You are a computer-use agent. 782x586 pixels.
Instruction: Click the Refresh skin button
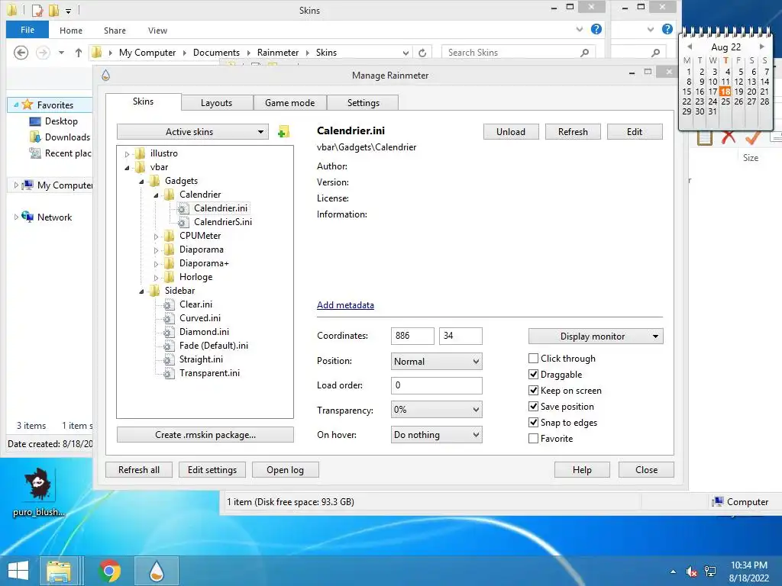[x=573, y=131]
